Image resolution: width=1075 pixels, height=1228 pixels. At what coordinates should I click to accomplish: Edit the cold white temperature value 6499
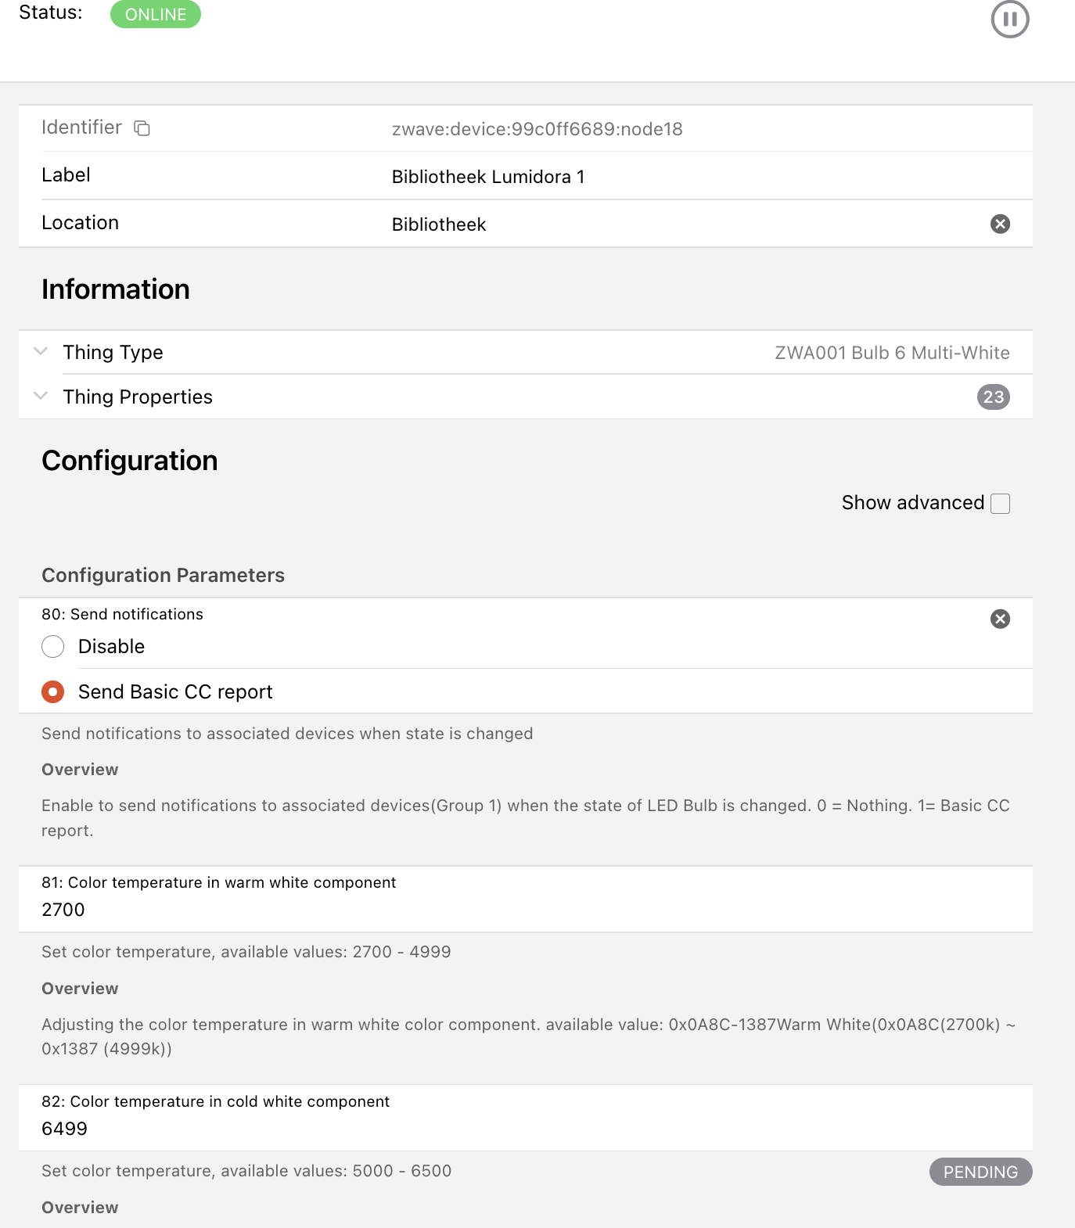pos(65,1129)
